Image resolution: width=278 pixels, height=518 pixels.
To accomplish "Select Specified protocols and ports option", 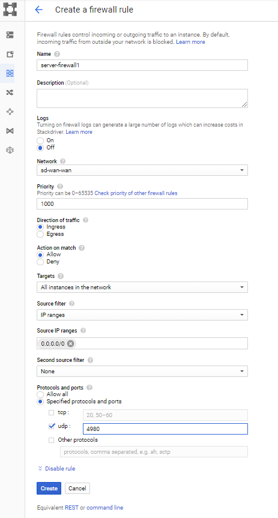I will [x=40, y=402].
